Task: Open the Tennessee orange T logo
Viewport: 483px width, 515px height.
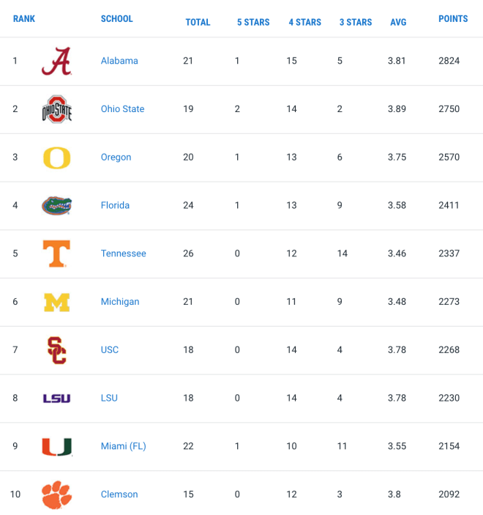Action: pos(57,253)
